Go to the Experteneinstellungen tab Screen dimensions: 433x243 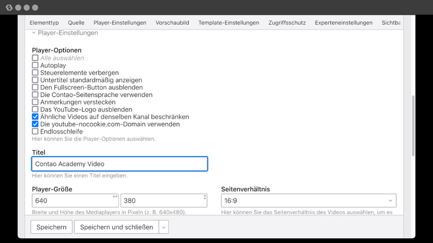[x=343, y=23]
